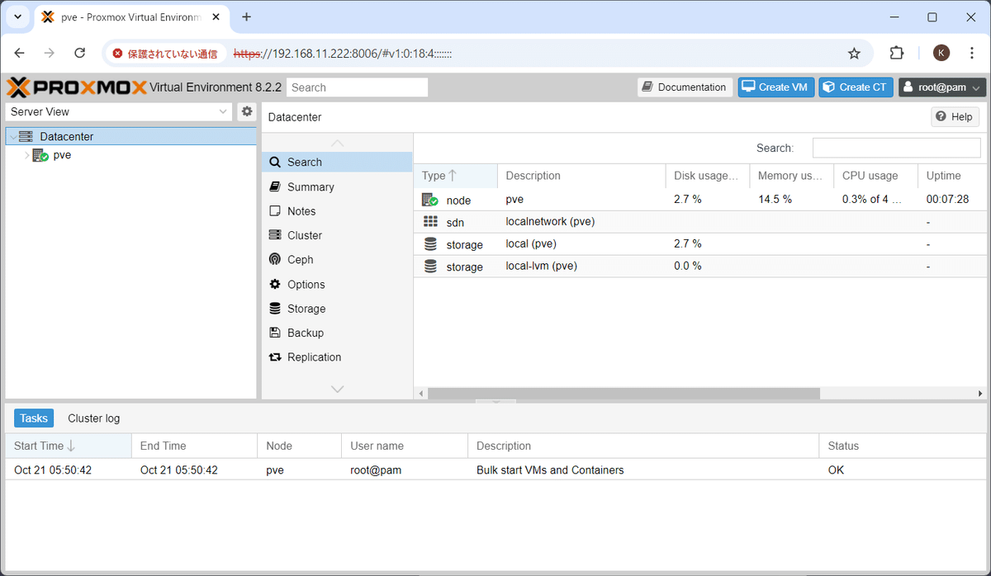The height and width of the screenshot is (576, 991).
Task: Click the Notes sticky-note icon
Action: pos(275,211)
